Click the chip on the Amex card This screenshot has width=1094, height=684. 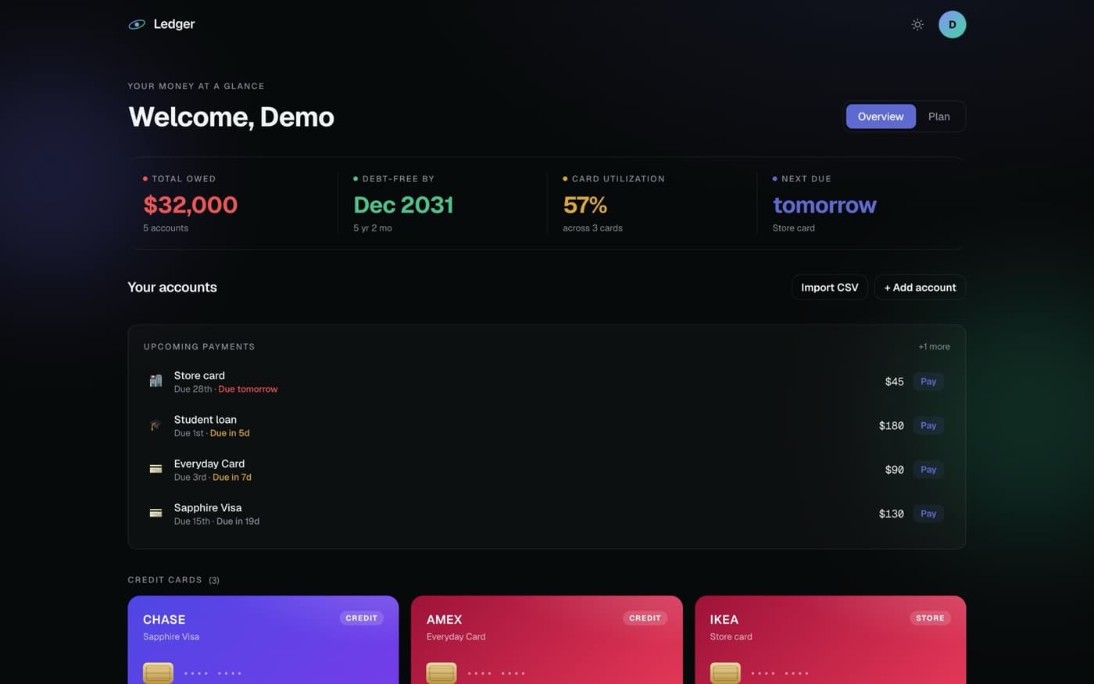tap(442, 673)
